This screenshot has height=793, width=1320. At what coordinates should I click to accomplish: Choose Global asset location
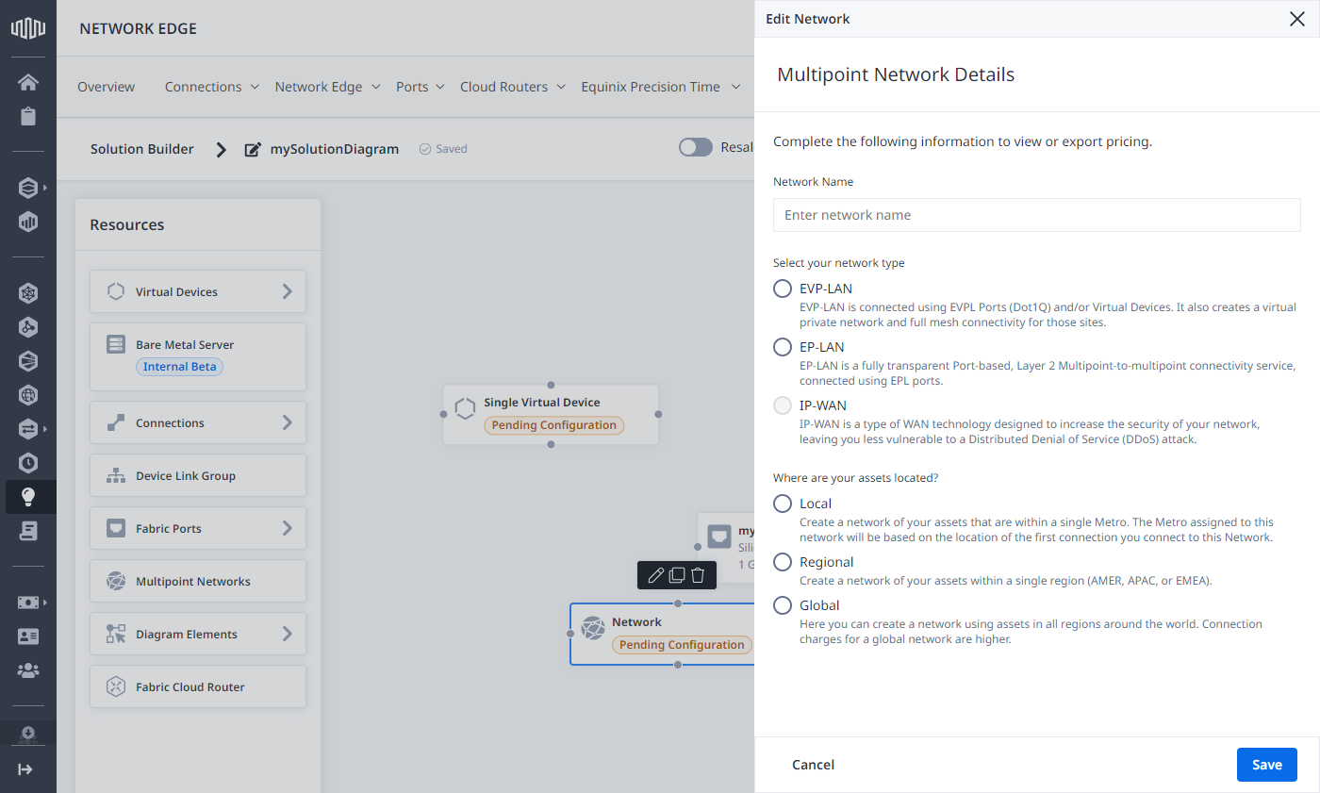[x=783, y=605]
